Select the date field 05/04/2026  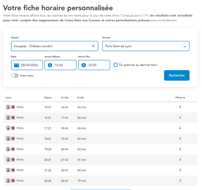[27, 65]
